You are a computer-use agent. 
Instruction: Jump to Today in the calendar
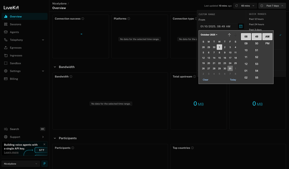(x=233, y=79)
